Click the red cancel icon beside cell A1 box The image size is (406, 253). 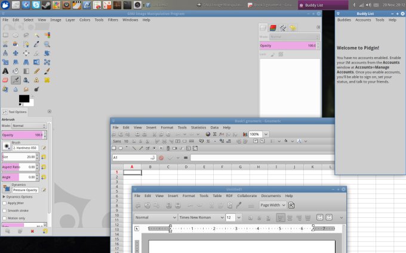161,158
